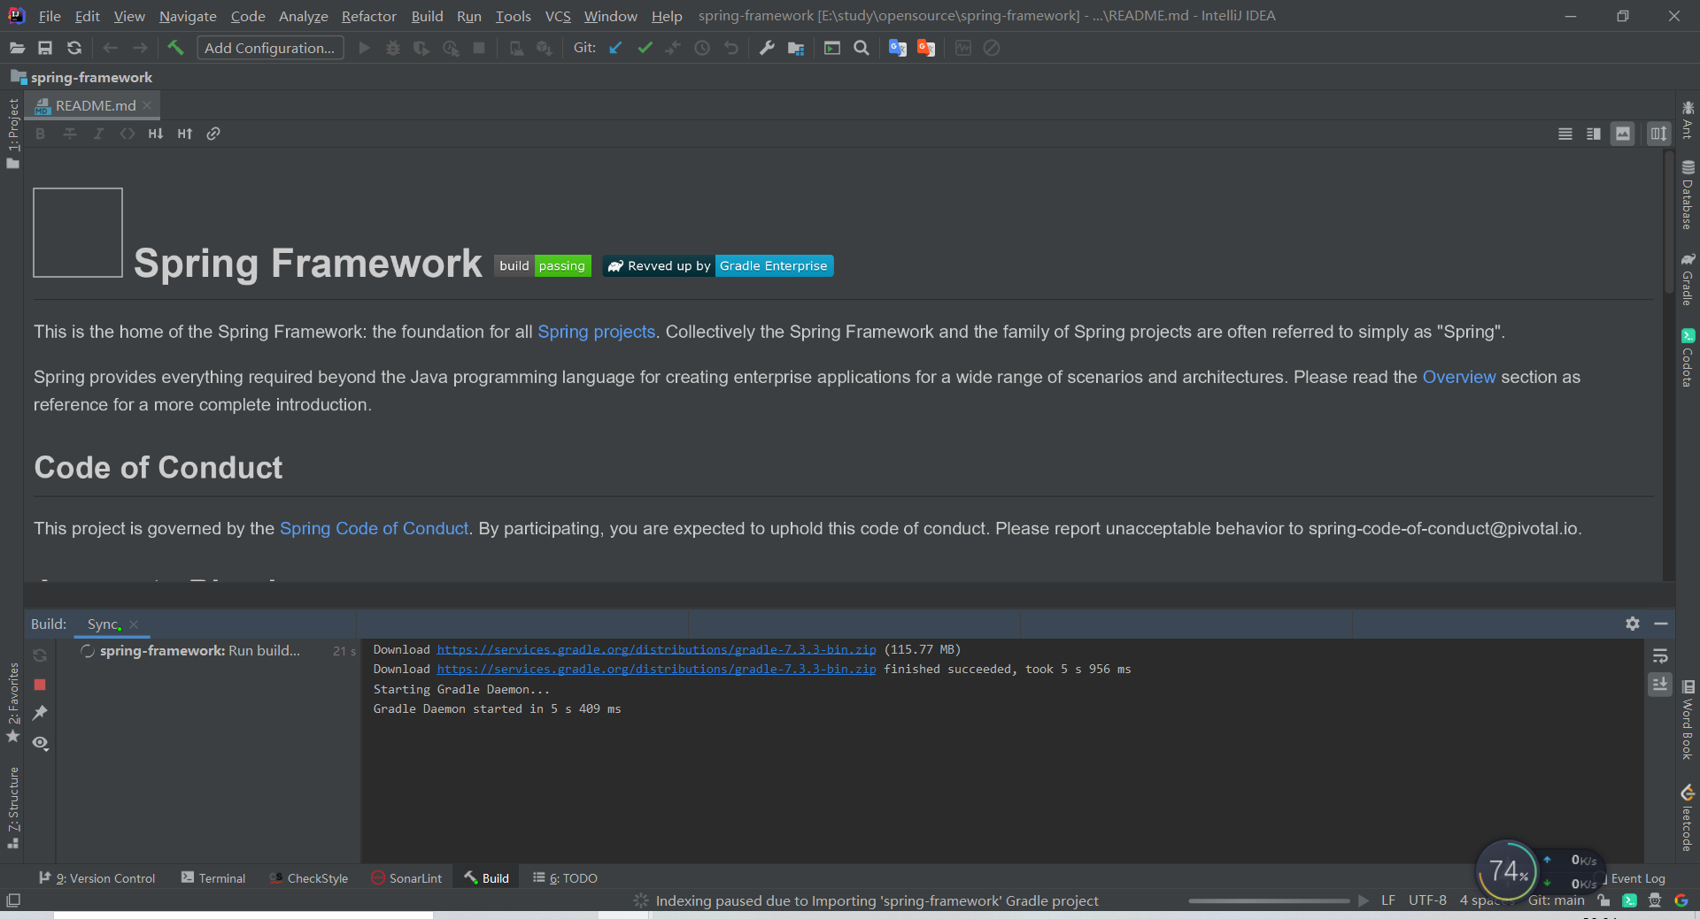Image resolution: width=1700 pixels, height=919 pixels.
Task: Follow the Spring projects link
Action: 596,332
